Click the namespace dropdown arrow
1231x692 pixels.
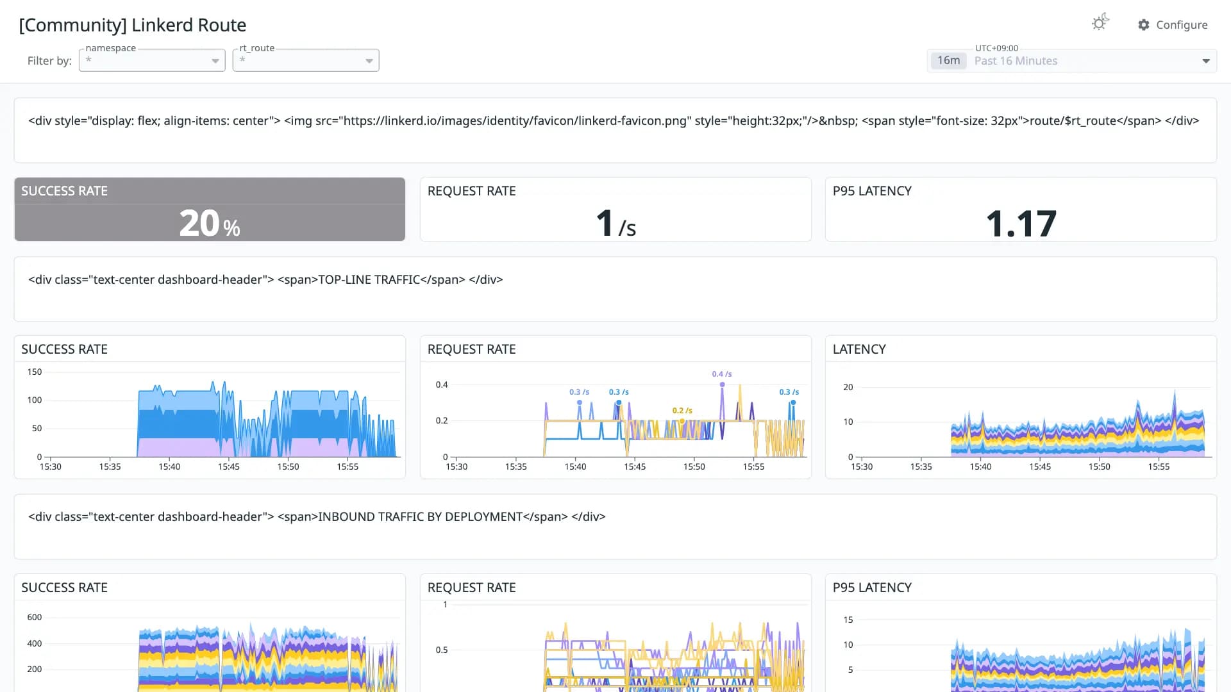click(x=215, y=62)
